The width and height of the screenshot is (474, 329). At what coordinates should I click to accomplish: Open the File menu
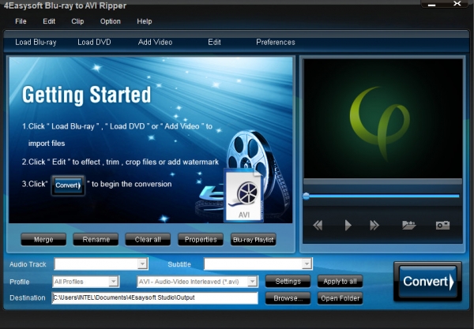pos(21,21)
